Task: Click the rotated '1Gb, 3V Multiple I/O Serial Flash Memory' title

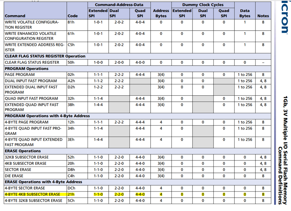Action: [x=286, y=150]
